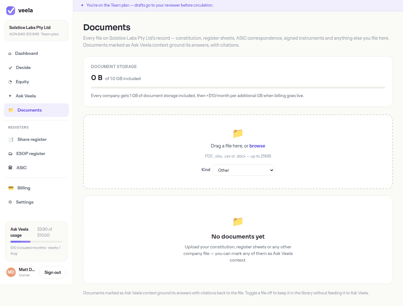
Task: Click the ESOP register tray icon
Action: (x=10, y=154)
